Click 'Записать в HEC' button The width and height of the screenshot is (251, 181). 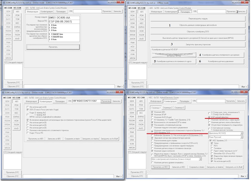pyautogui.click(x=179, y=167)
